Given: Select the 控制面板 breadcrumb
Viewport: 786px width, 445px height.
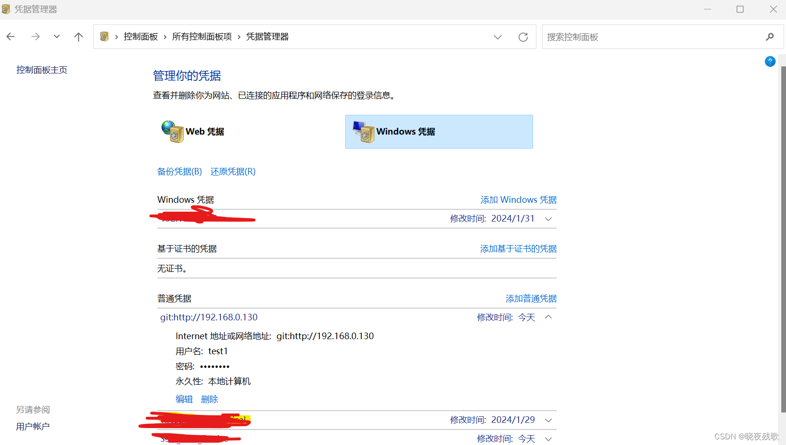Looking at the screenshot, I should 141,37.
